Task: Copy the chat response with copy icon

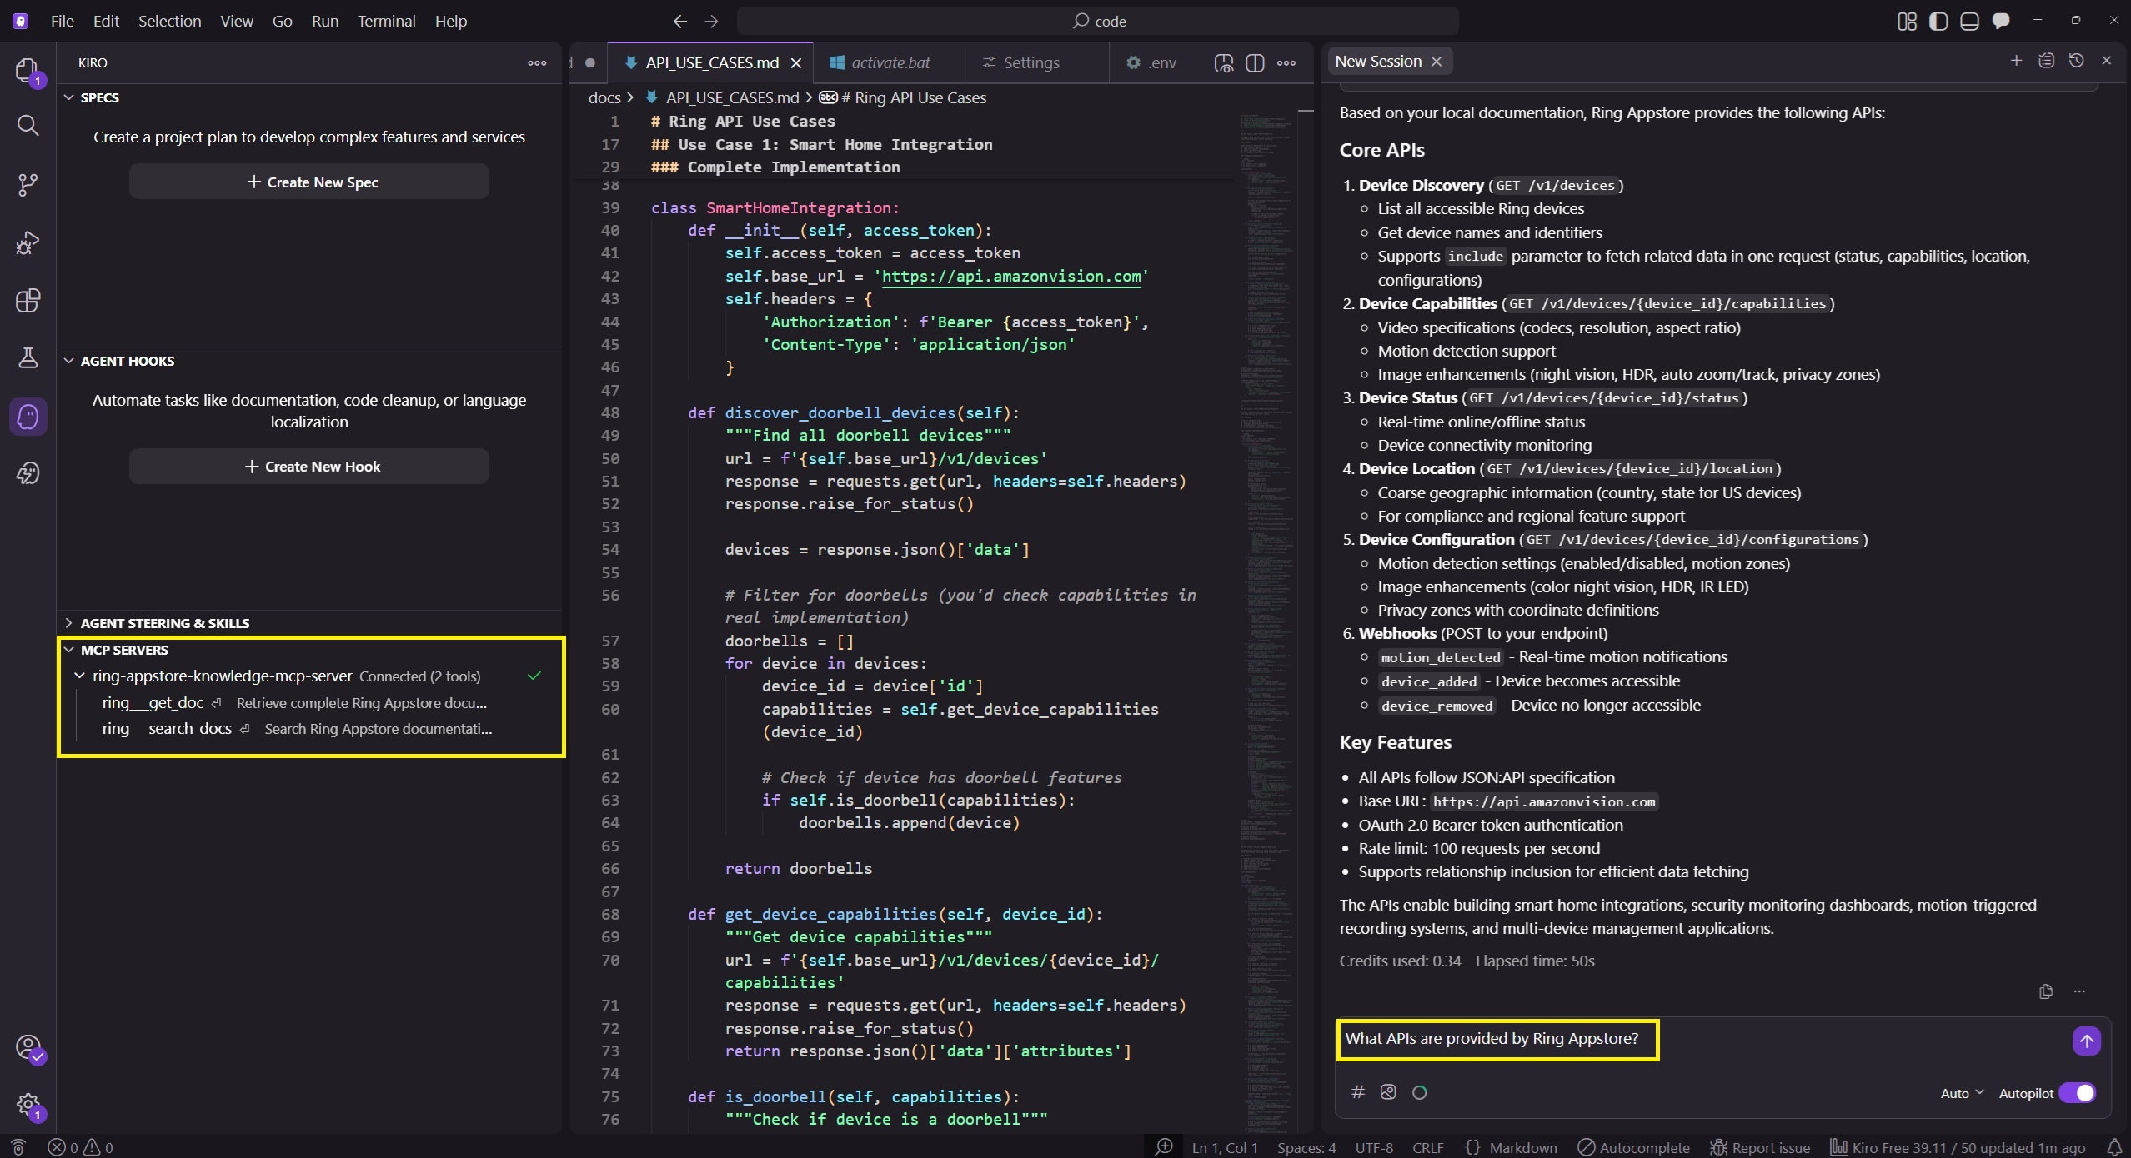Action: click(x=2045, y=991)
